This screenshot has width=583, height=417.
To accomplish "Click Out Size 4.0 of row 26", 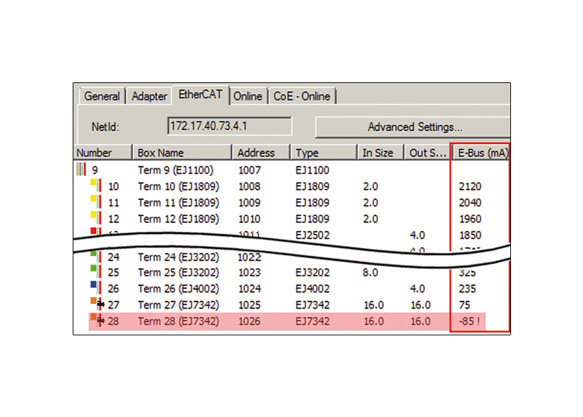I will click(418, 289).
